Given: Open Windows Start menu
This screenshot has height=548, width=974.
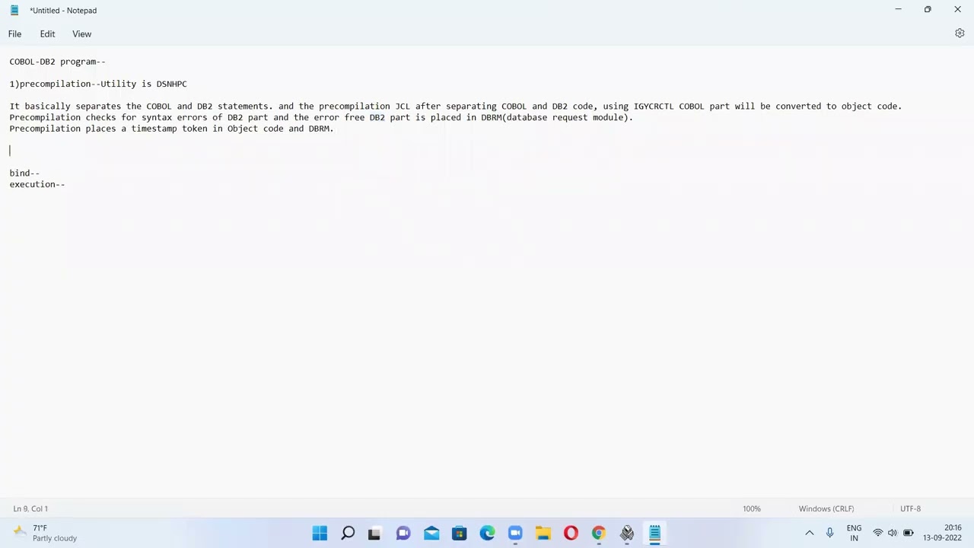Looking at the screenshot, I should (x=320, y=533).
